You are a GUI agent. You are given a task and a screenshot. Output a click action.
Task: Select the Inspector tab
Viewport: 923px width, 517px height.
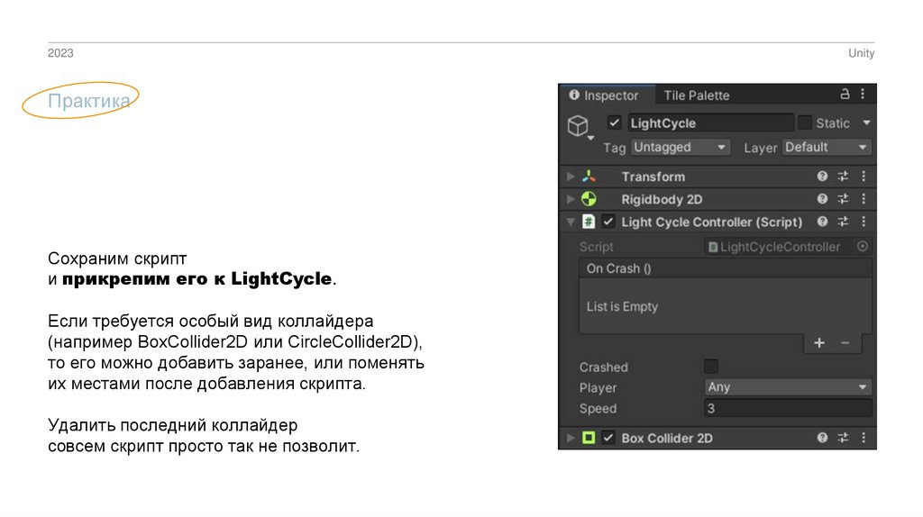click(x=603, y=95)
